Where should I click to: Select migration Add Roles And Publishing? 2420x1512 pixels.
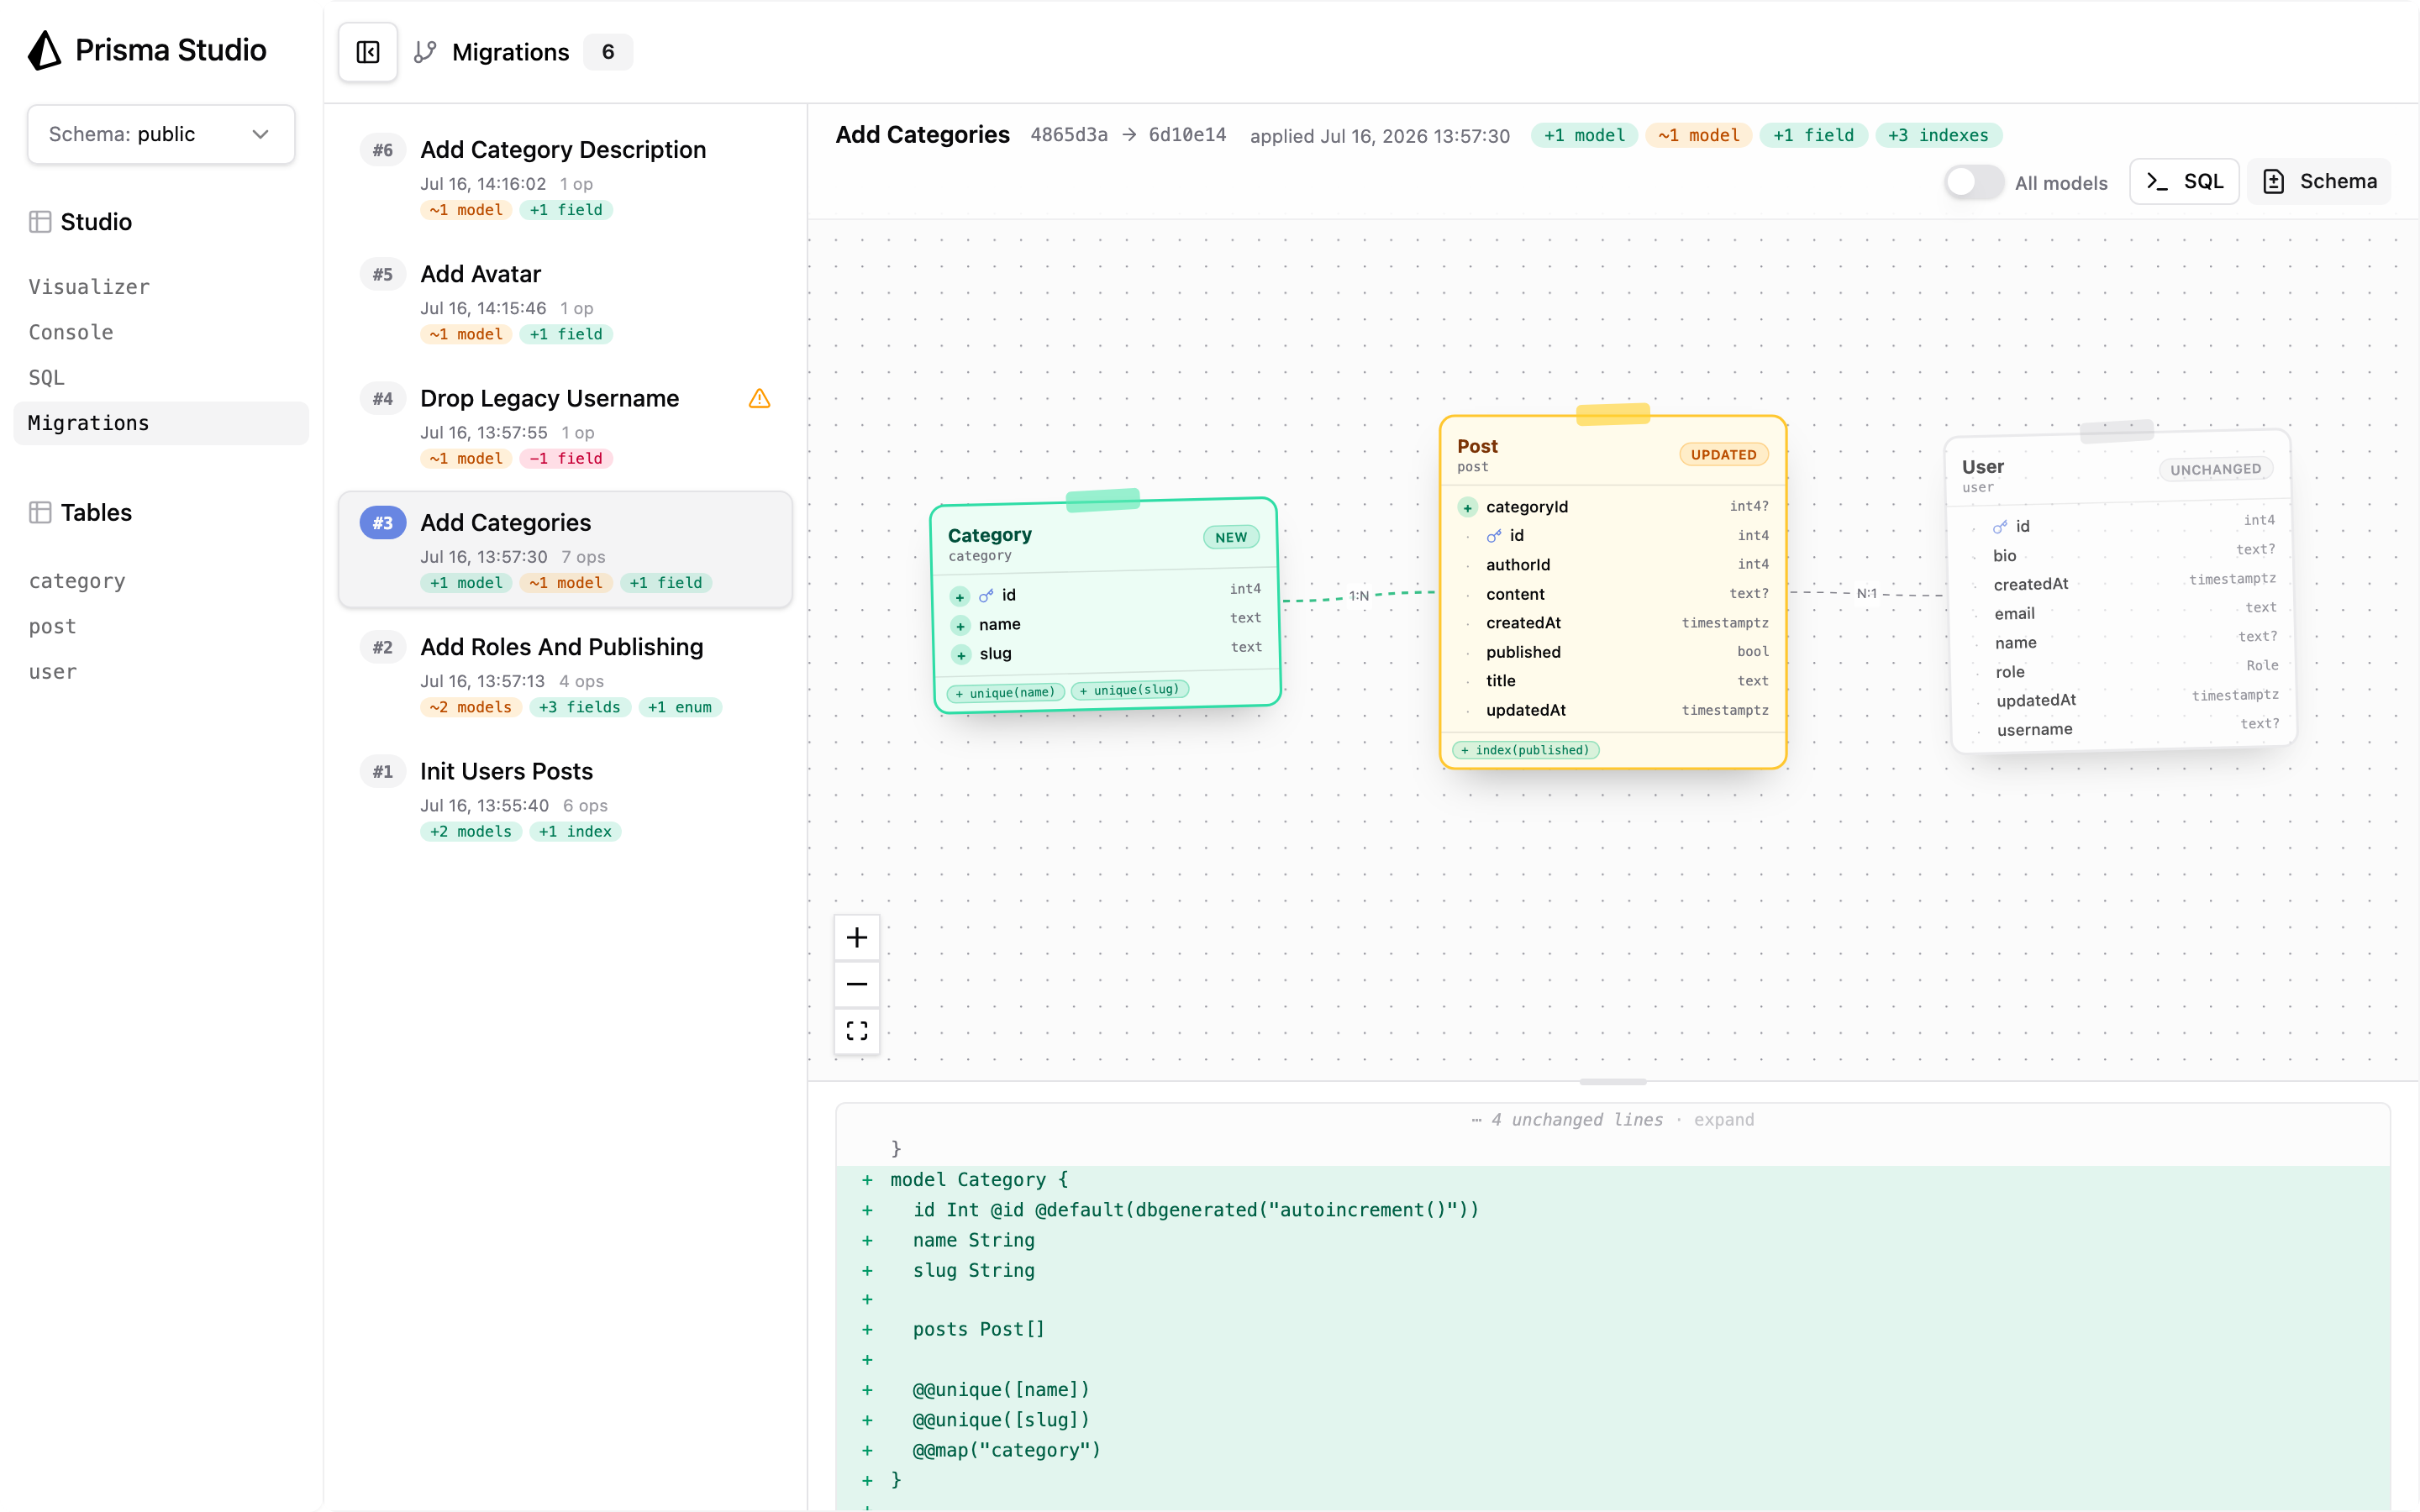(x=565, y=675)
